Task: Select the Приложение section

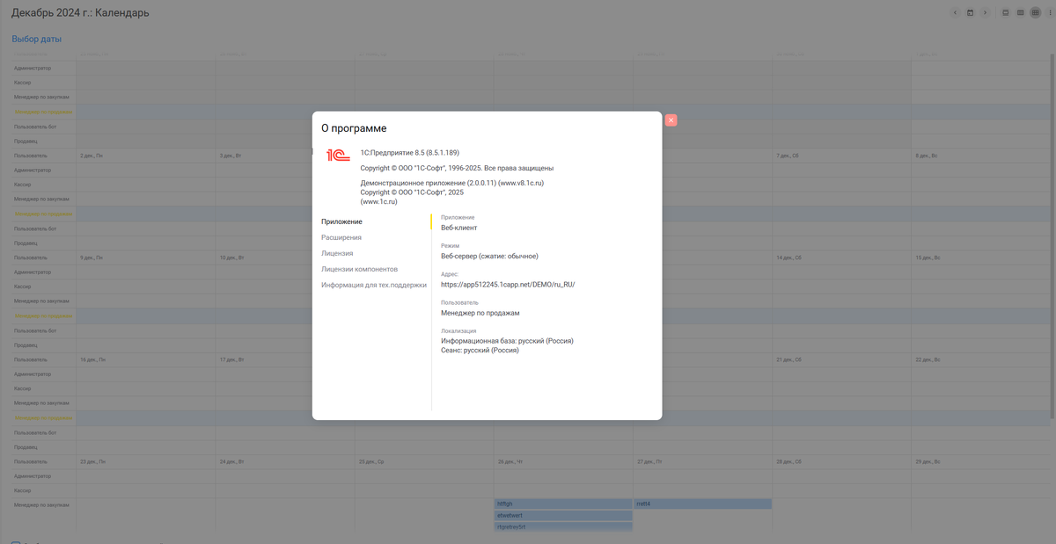Action: [x=341, y=221]
